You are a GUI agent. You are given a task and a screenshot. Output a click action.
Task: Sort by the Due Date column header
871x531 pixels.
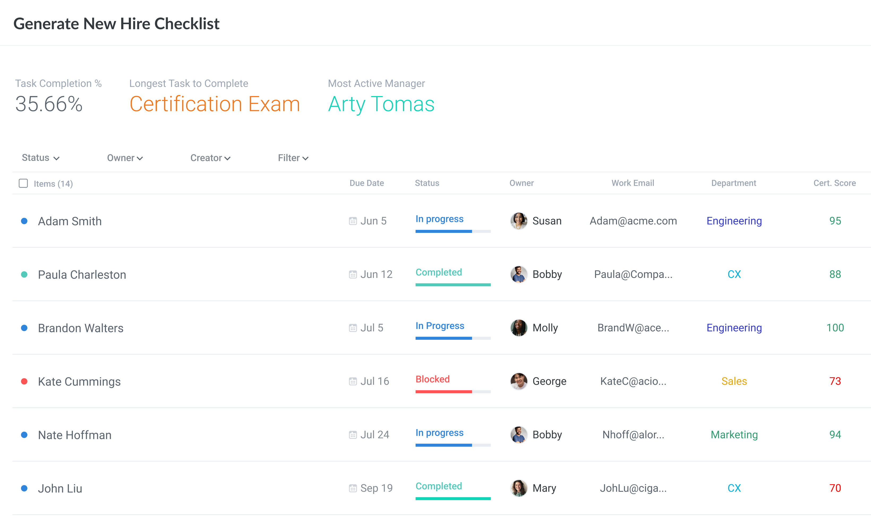click(366, 183)
